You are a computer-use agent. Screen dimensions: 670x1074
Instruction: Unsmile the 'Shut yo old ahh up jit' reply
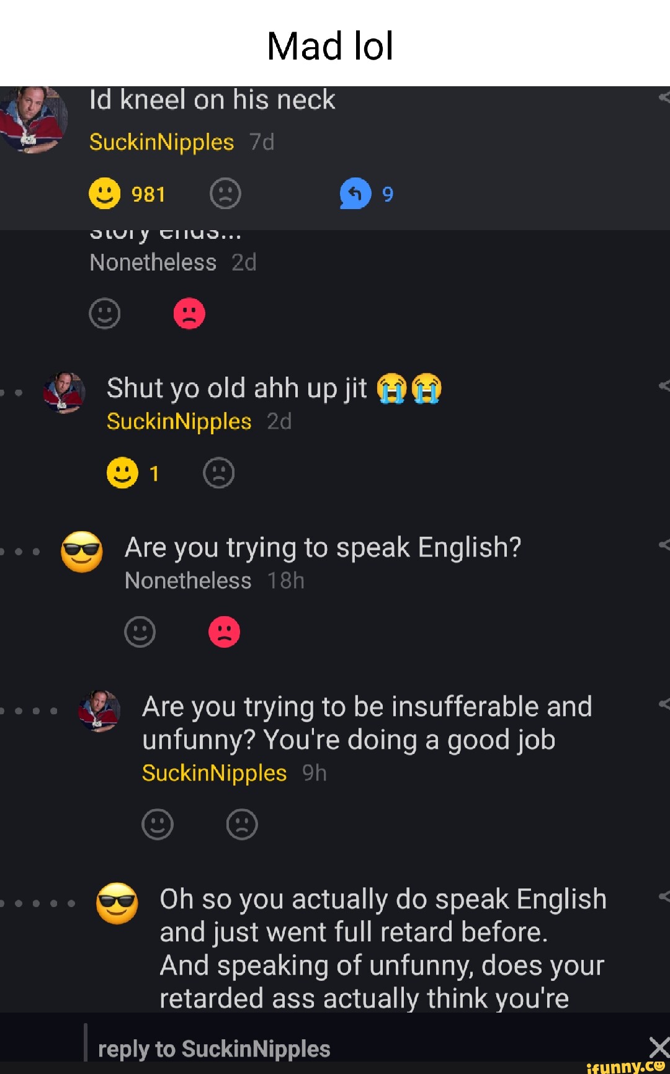218,473
